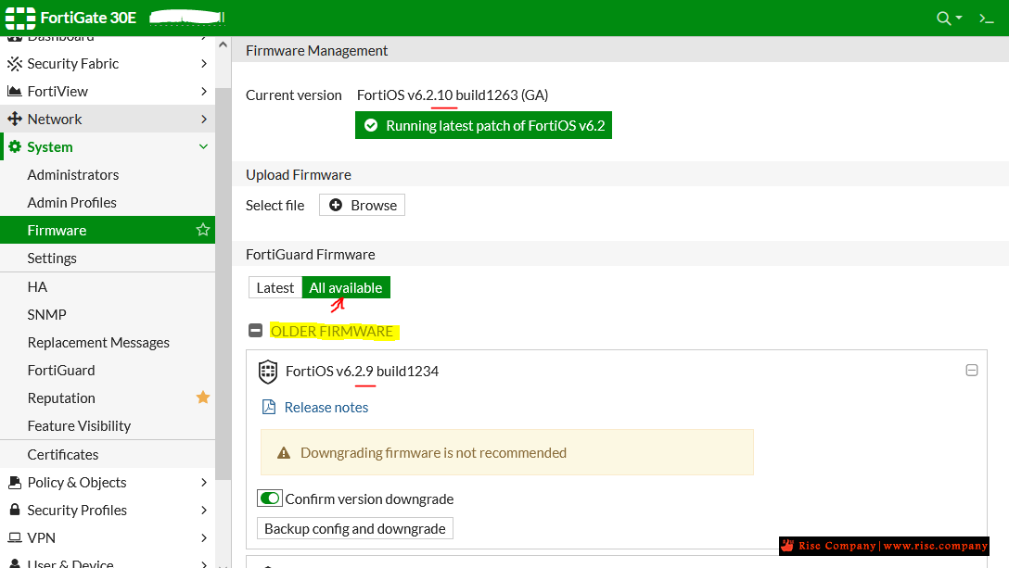The height and width of the screenshot is (568, 1009).
Task: Open the search dropdown caret
Action: pyautogui.click(x=959, y=18)
